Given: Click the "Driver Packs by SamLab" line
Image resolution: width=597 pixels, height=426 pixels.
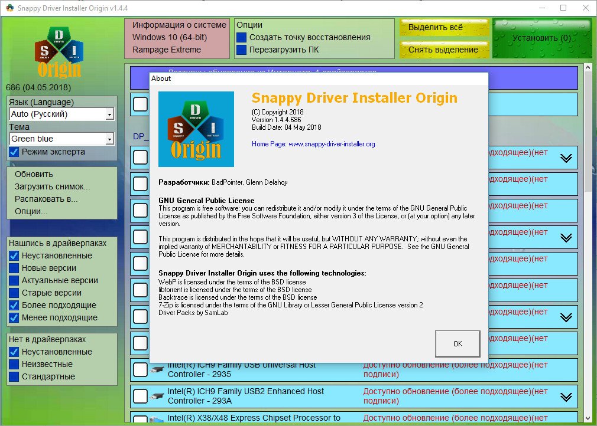Looking at the screenshot, I should (193, 313).
